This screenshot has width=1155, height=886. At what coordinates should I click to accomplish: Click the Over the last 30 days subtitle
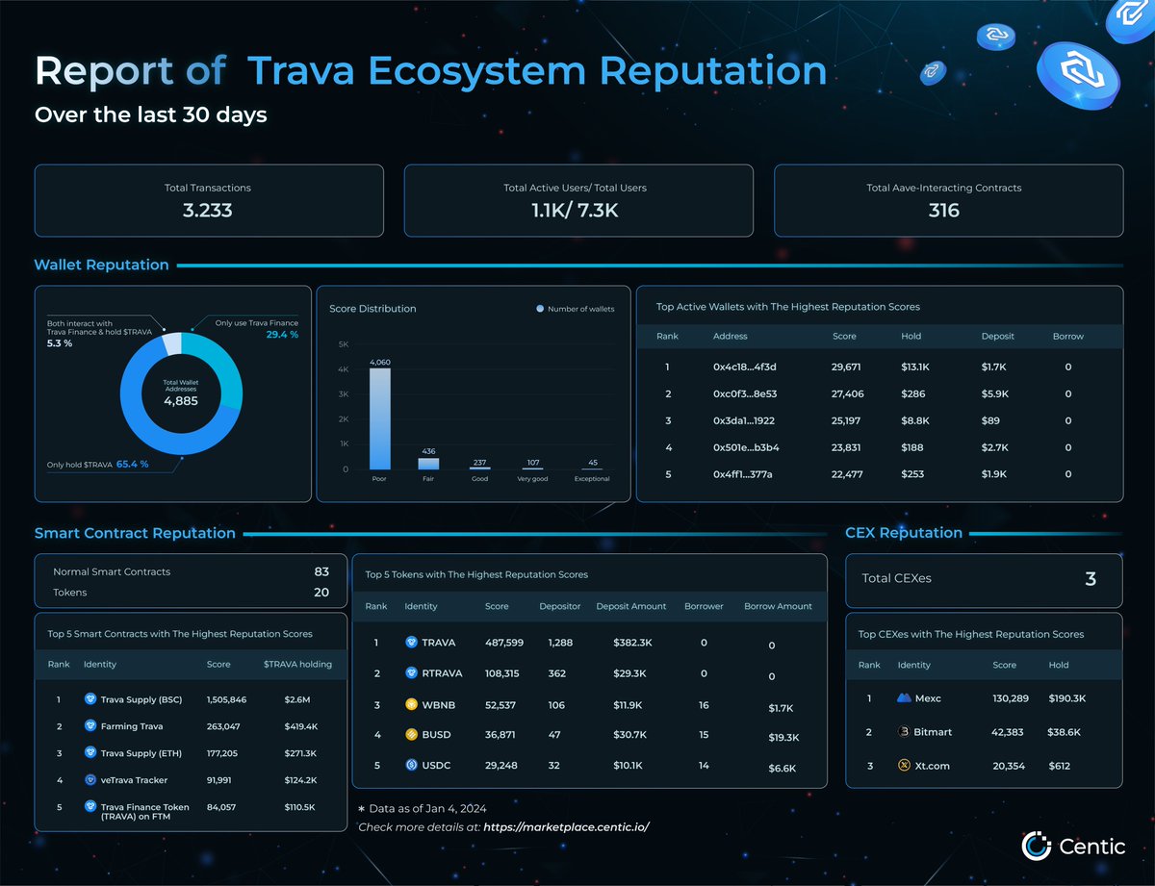point(151,115)
